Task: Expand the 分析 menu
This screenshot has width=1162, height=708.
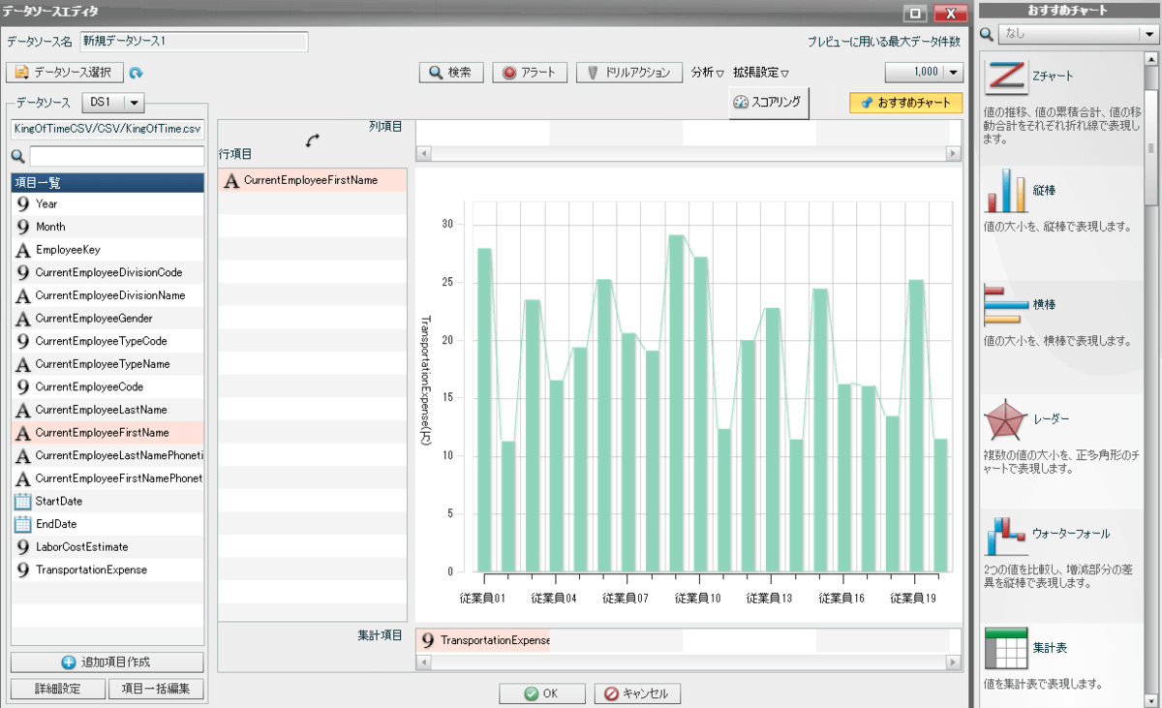Action: coord(708,73)
